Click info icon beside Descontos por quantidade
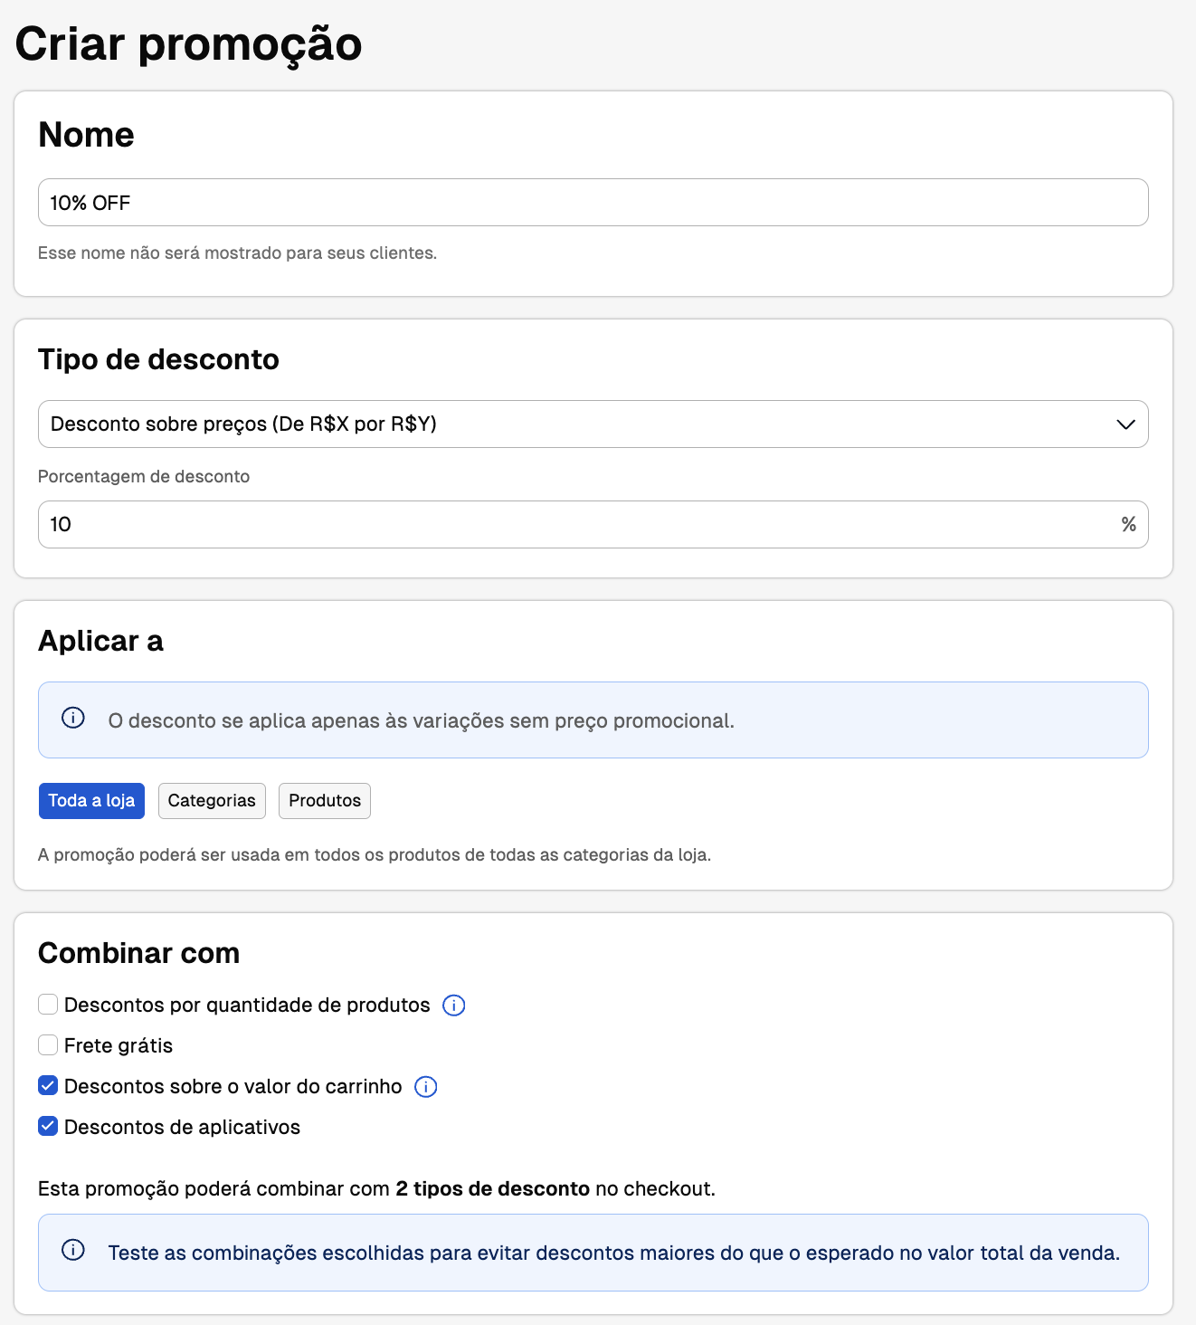This screenshot has height=1325, width=1196. [453, 1006]
